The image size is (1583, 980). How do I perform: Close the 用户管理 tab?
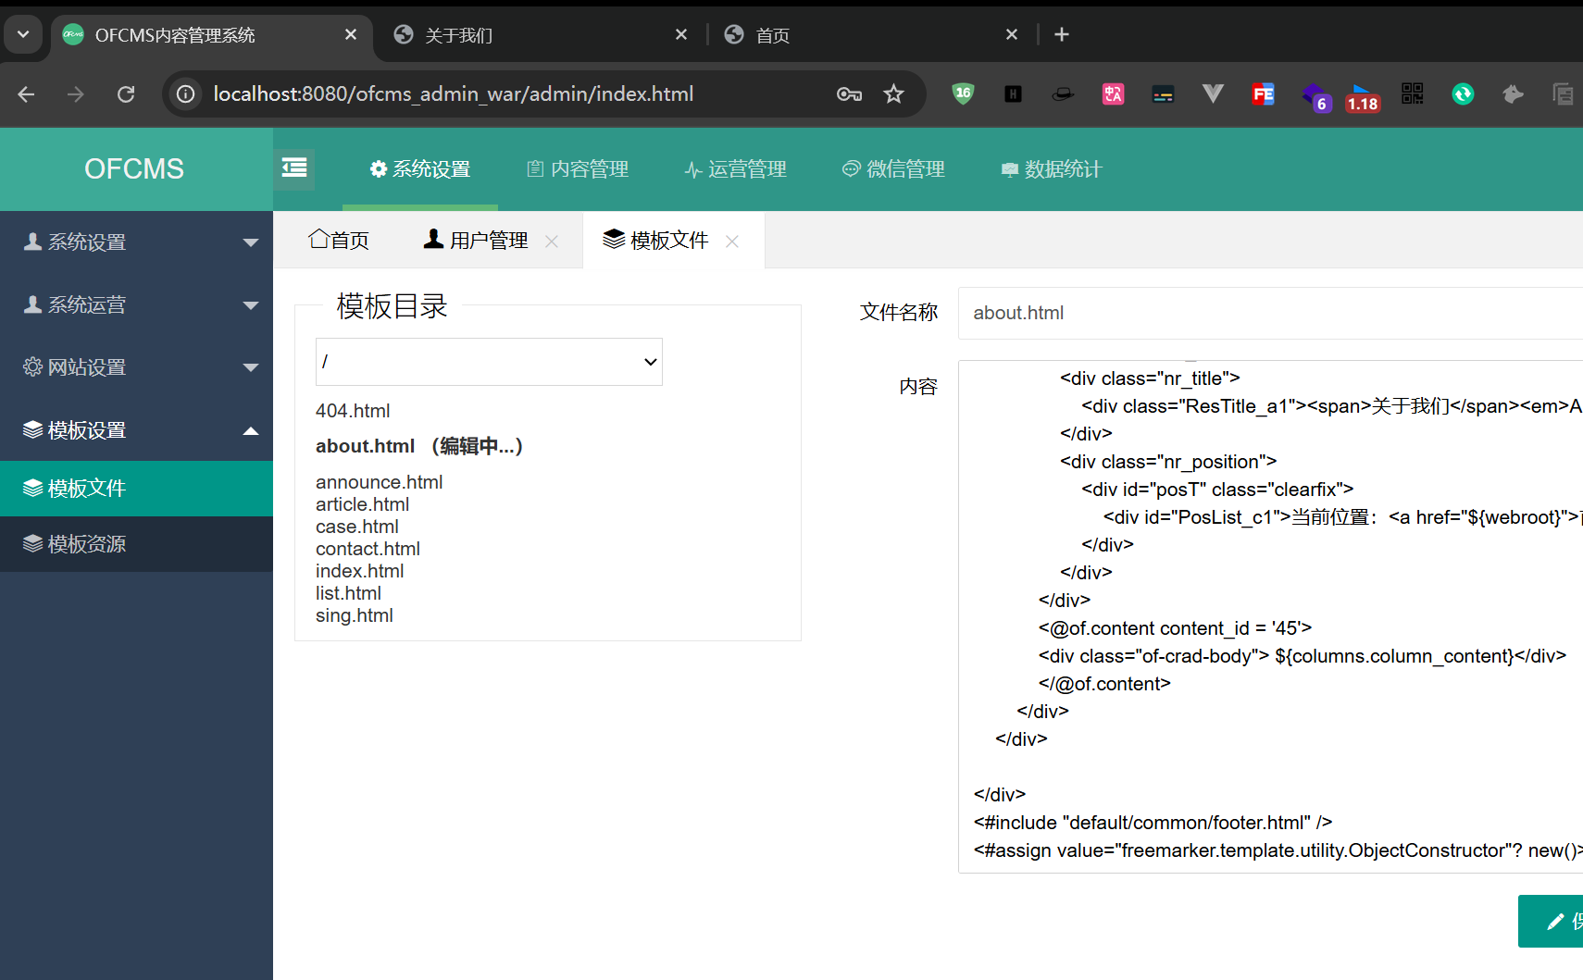(552, 242)
